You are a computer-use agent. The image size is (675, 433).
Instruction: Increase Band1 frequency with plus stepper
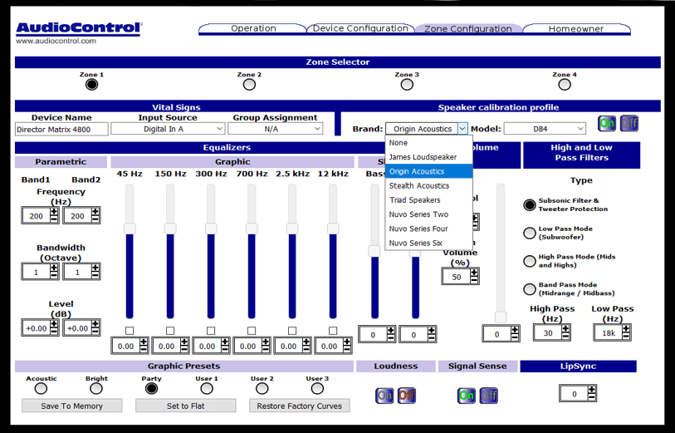point(54,212)
